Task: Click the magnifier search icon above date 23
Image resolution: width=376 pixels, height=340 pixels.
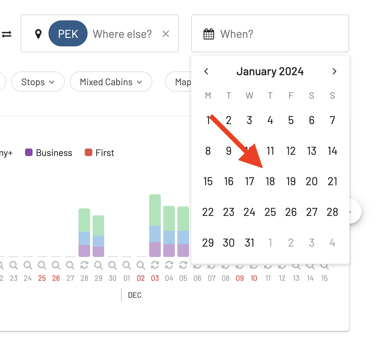Action: (13, 265)
